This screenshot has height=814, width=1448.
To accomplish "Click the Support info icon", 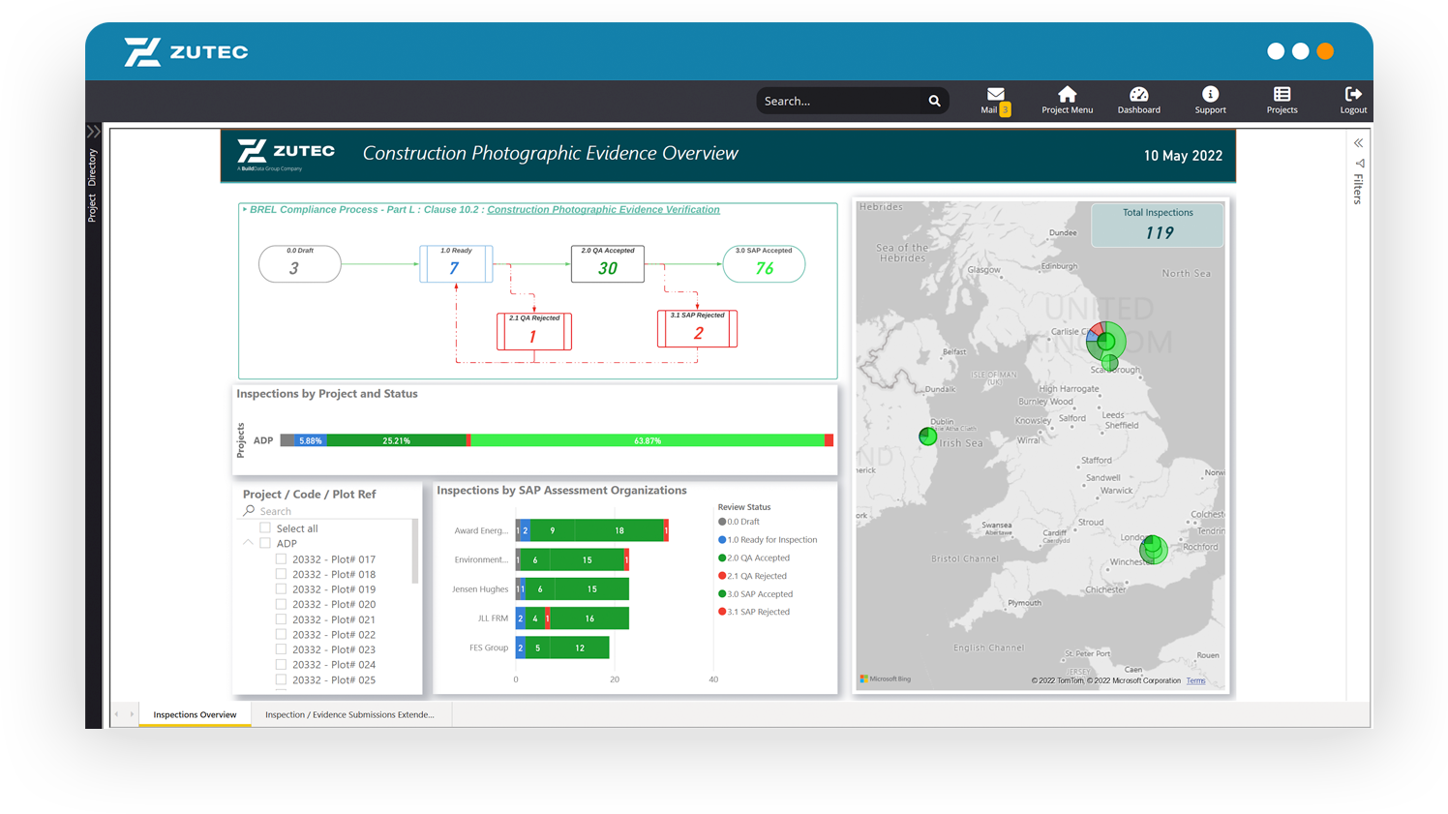I will click(x=1210, y=95).
